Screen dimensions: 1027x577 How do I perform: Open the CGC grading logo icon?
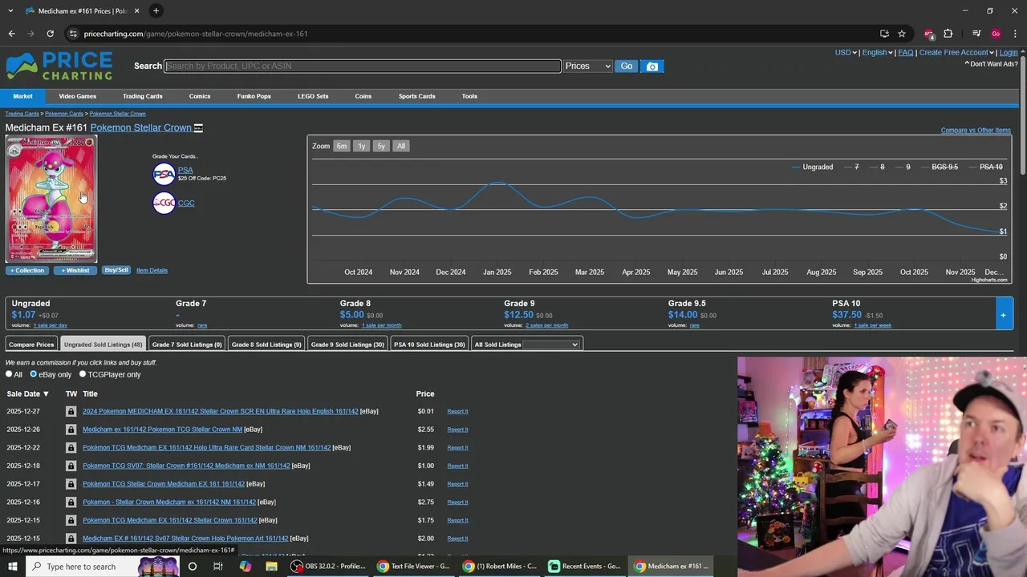tap(164, 203)
